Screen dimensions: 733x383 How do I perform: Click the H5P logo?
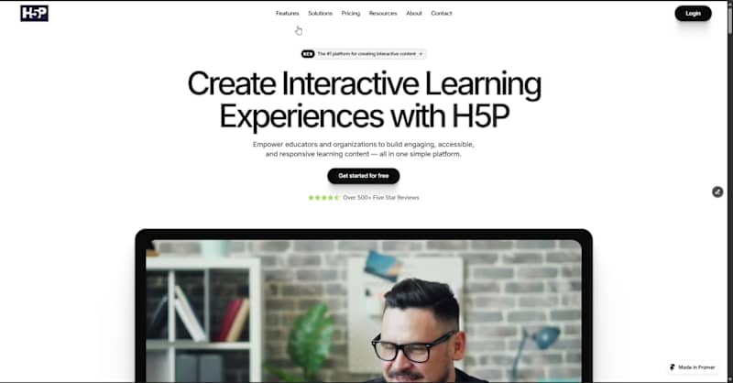(x=34, y=13)
